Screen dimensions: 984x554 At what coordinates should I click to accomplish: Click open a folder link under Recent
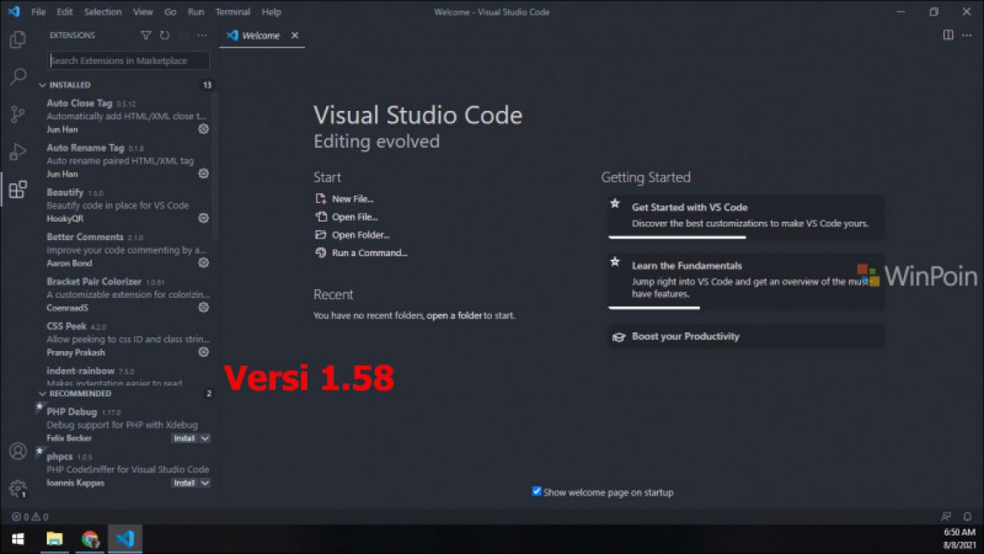(x=454, y=315)
